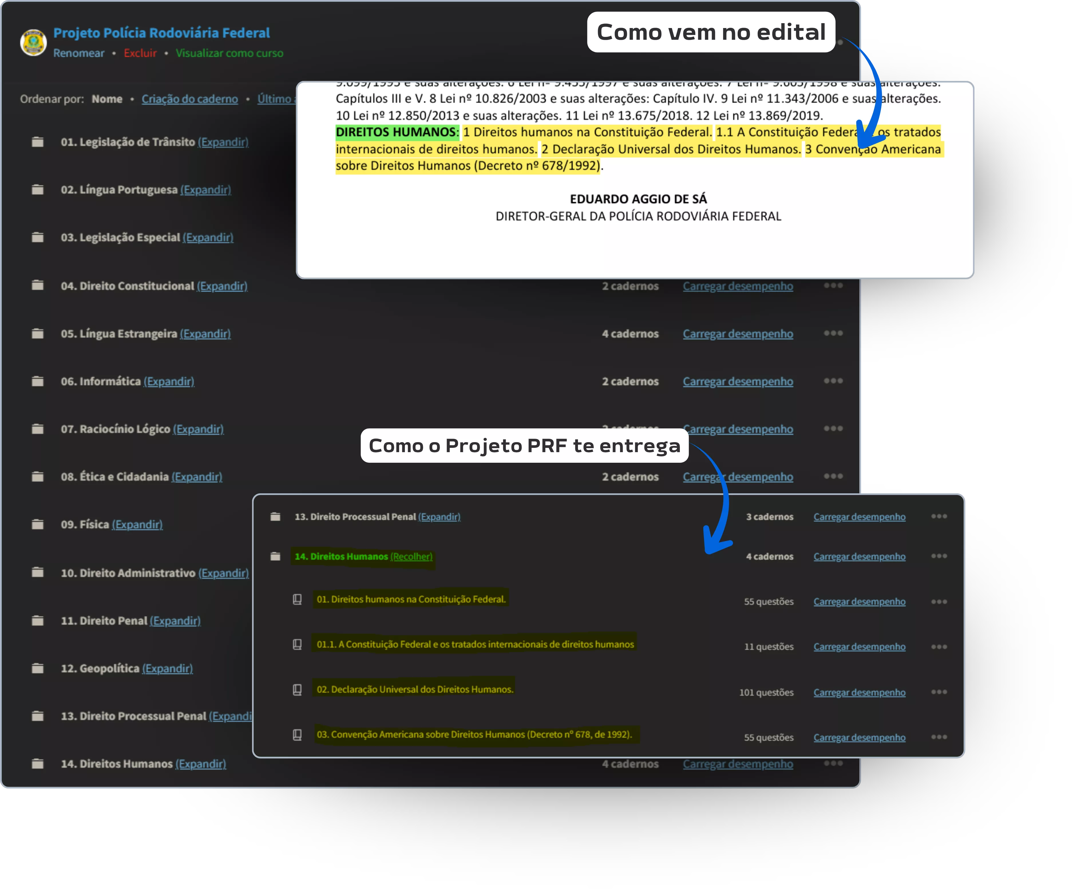Viewport: 1073px width, 890px height.
Task: Expand the Geopolítica folder
Action: click(167, 668)
